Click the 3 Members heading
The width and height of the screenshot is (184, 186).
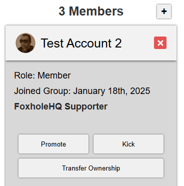point(91,11)
